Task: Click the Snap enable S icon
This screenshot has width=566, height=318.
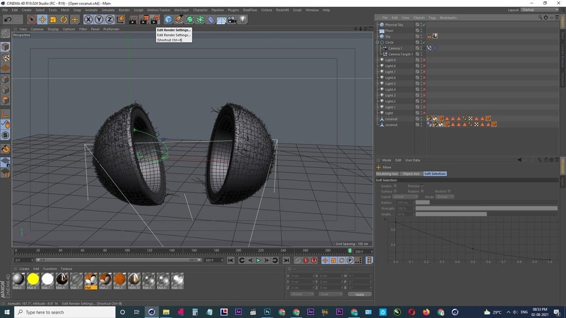Action: 6,135
